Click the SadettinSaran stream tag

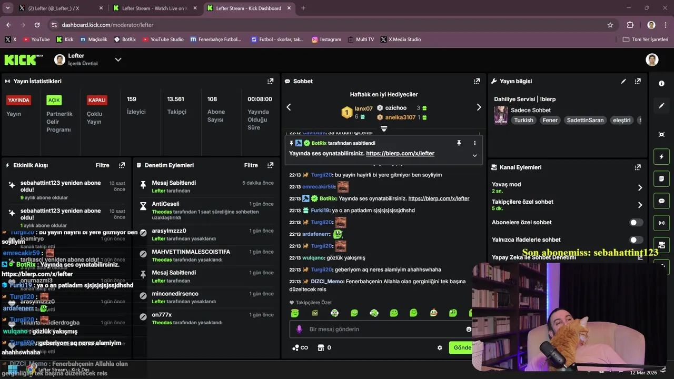585,120
